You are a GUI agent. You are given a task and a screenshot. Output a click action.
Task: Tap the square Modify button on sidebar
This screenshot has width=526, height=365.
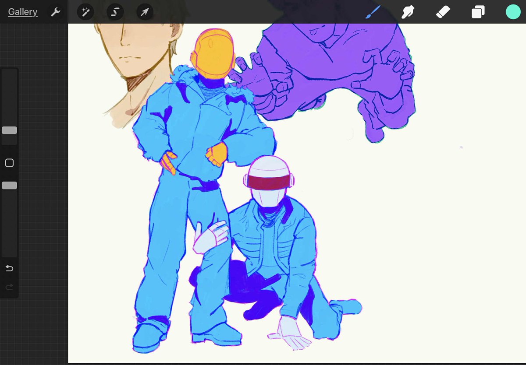pos(9,163)
